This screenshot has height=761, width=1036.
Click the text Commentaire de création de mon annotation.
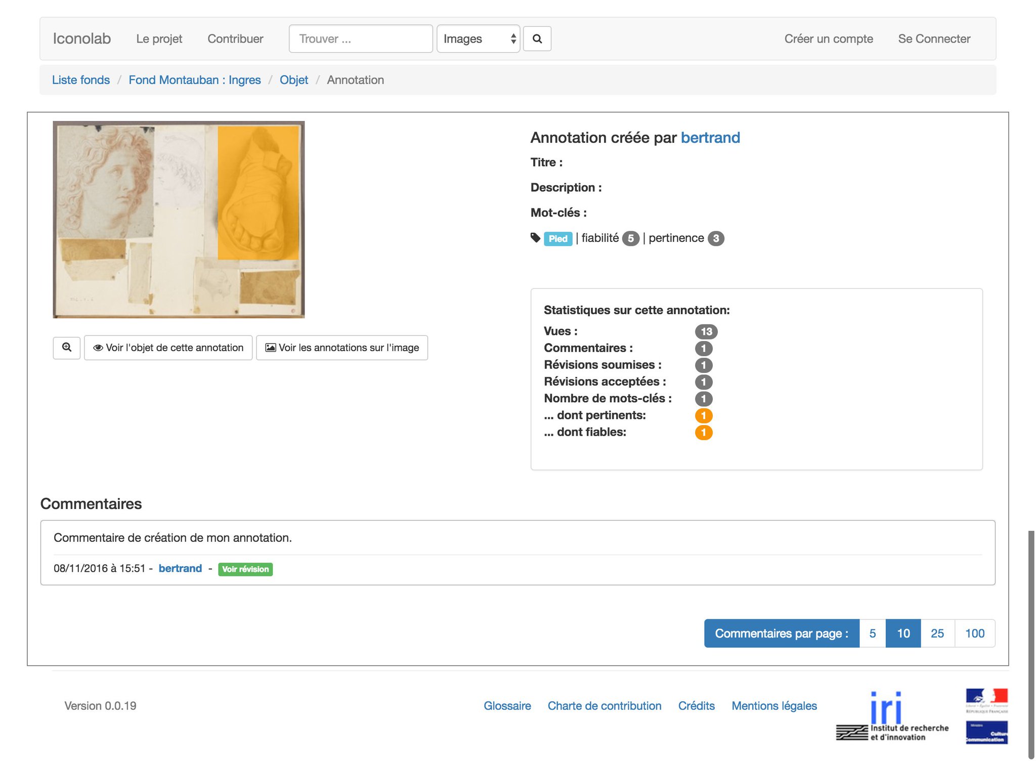pyautogui.click(x=172, y=537)
